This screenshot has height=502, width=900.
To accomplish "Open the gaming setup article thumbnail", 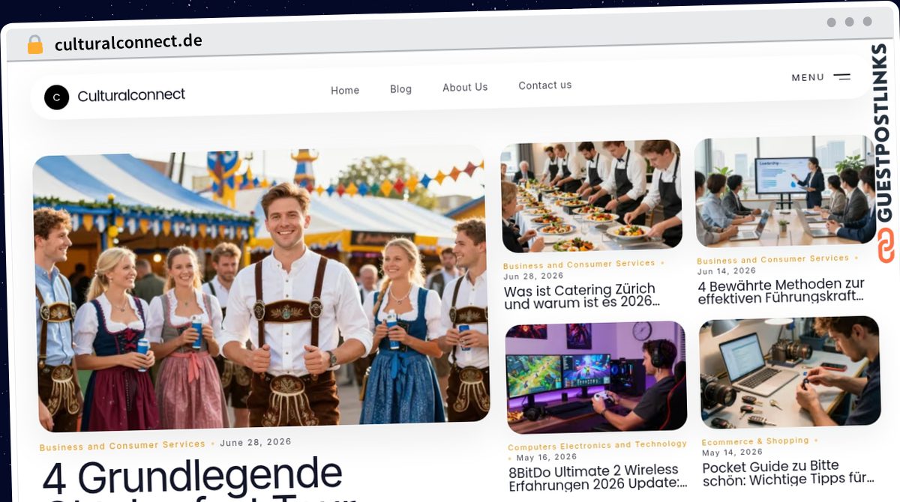I will [x=595, y=378].
